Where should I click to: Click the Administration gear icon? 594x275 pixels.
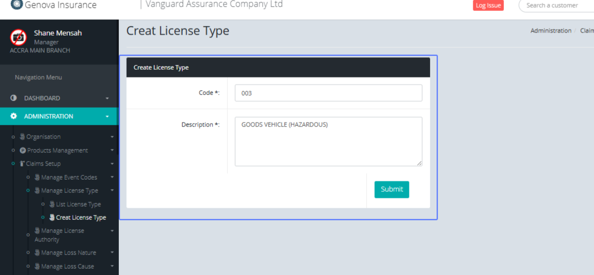tap(14, 116)
